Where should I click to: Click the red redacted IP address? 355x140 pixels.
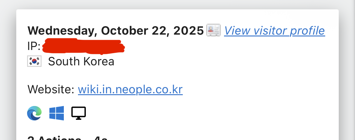[x=83, y=46]
